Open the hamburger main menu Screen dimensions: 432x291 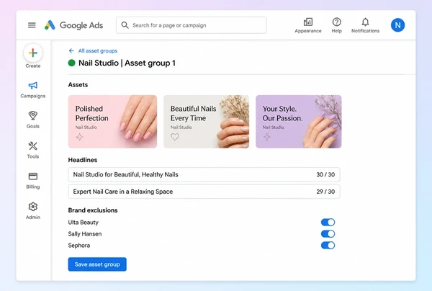(x=32, y=25)
